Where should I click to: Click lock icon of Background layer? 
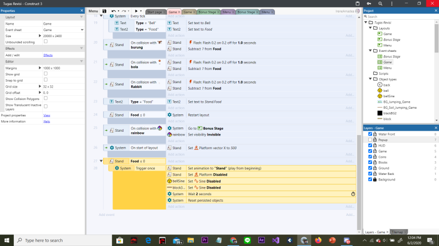pyautogui.click(x=375, y=179)
